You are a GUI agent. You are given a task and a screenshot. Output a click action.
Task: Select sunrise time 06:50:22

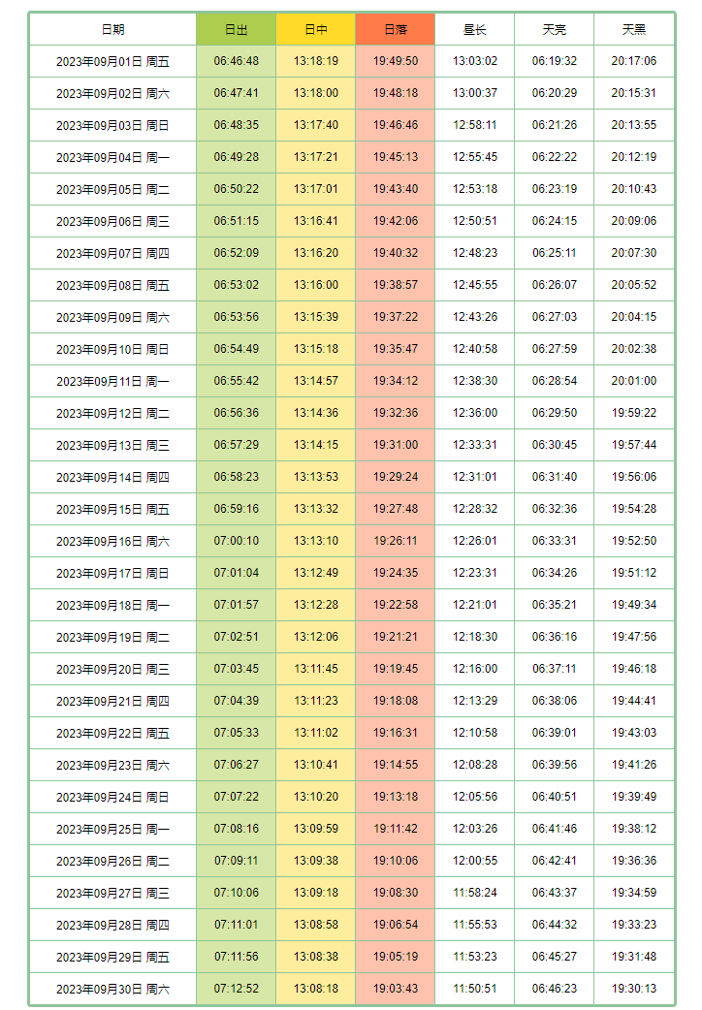click(x=236, y=190)
